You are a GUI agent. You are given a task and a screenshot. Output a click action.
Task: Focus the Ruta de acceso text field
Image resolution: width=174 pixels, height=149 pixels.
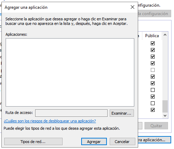pyautogui.click(x=71, y=113)
